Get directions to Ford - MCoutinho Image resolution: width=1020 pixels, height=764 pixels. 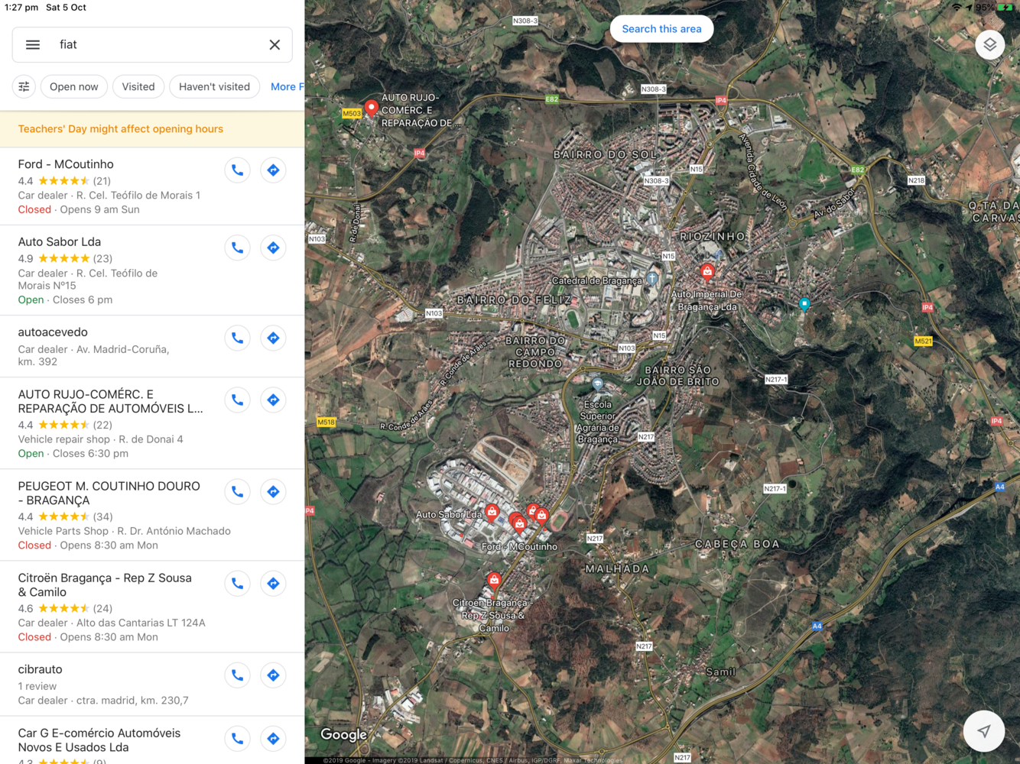273,170
